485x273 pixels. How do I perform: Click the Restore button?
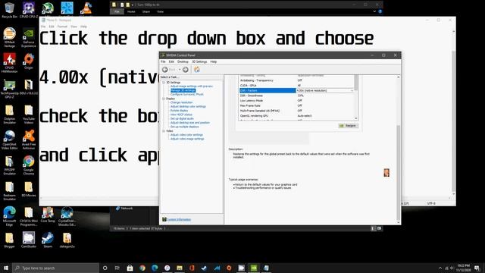click(349, 126)
